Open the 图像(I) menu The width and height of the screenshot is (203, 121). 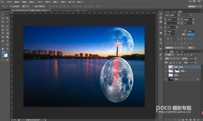pyautogui.click(x=25, y=2)
